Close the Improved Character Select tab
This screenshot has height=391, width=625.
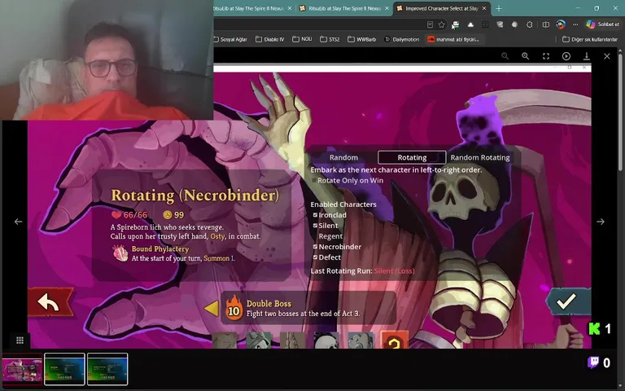point(484,8)
